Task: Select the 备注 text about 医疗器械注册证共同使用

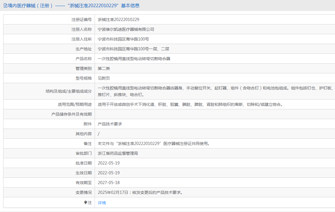Action: (x=154, y=144)
